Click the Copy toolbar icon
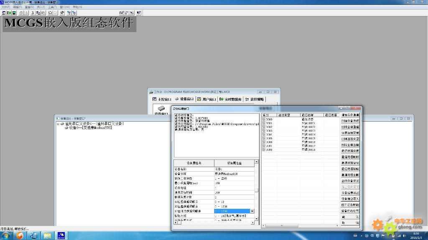The width and height of the screenshot is (428, 240). 38,13
